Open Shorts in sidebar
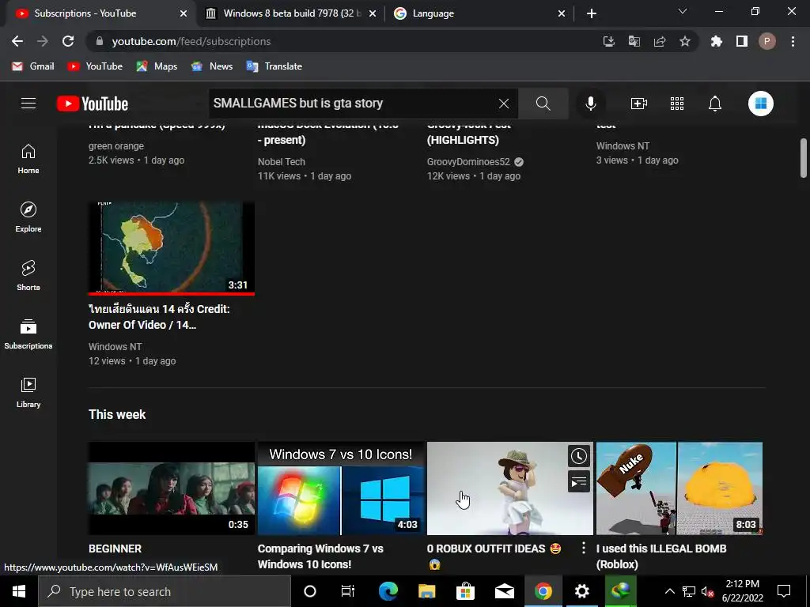 pyautogui.click(x=28, y=276)
